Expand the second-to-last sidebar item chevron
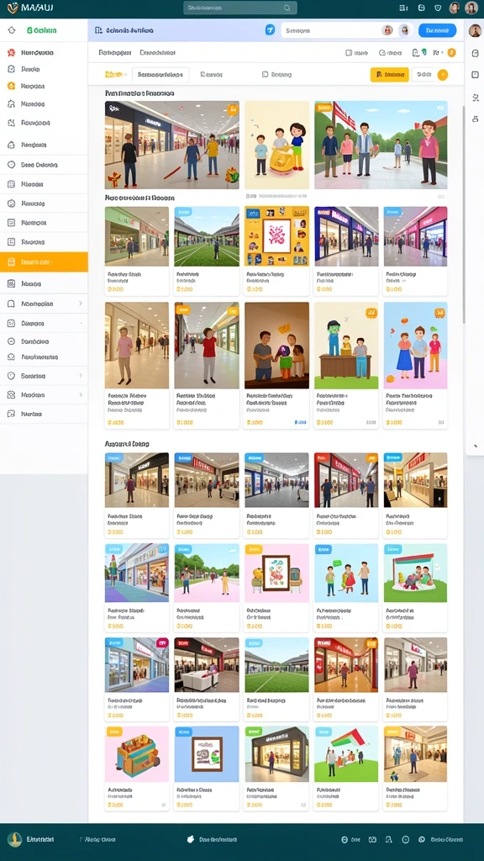Screen dimensions: 484x861 pos(81,395)
